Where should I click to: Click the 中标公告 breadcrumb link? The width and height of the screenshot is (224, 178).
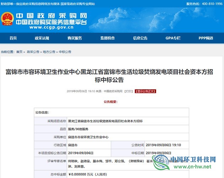coord(65,52)
